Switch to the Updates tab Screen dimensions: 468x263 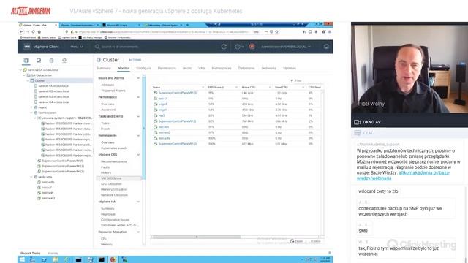point(290,68)
